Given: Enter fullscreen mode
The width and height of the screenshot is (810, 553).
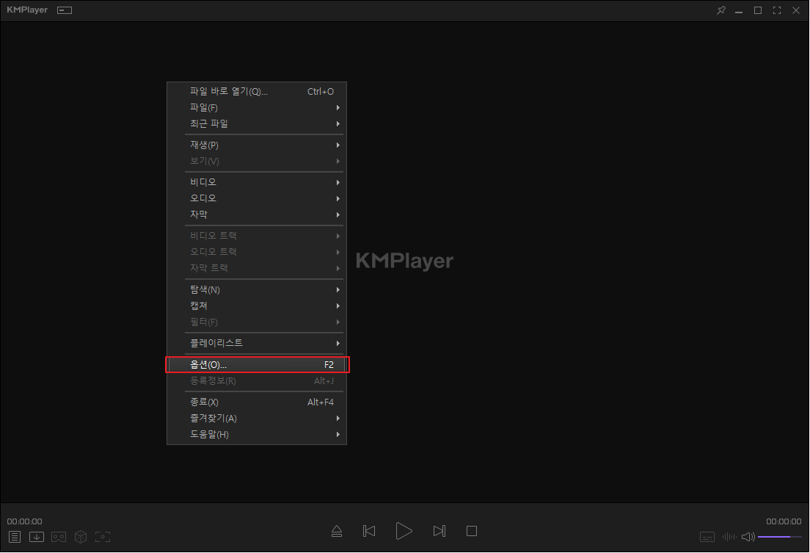Looking at the screenshot, I should (777, 10).
